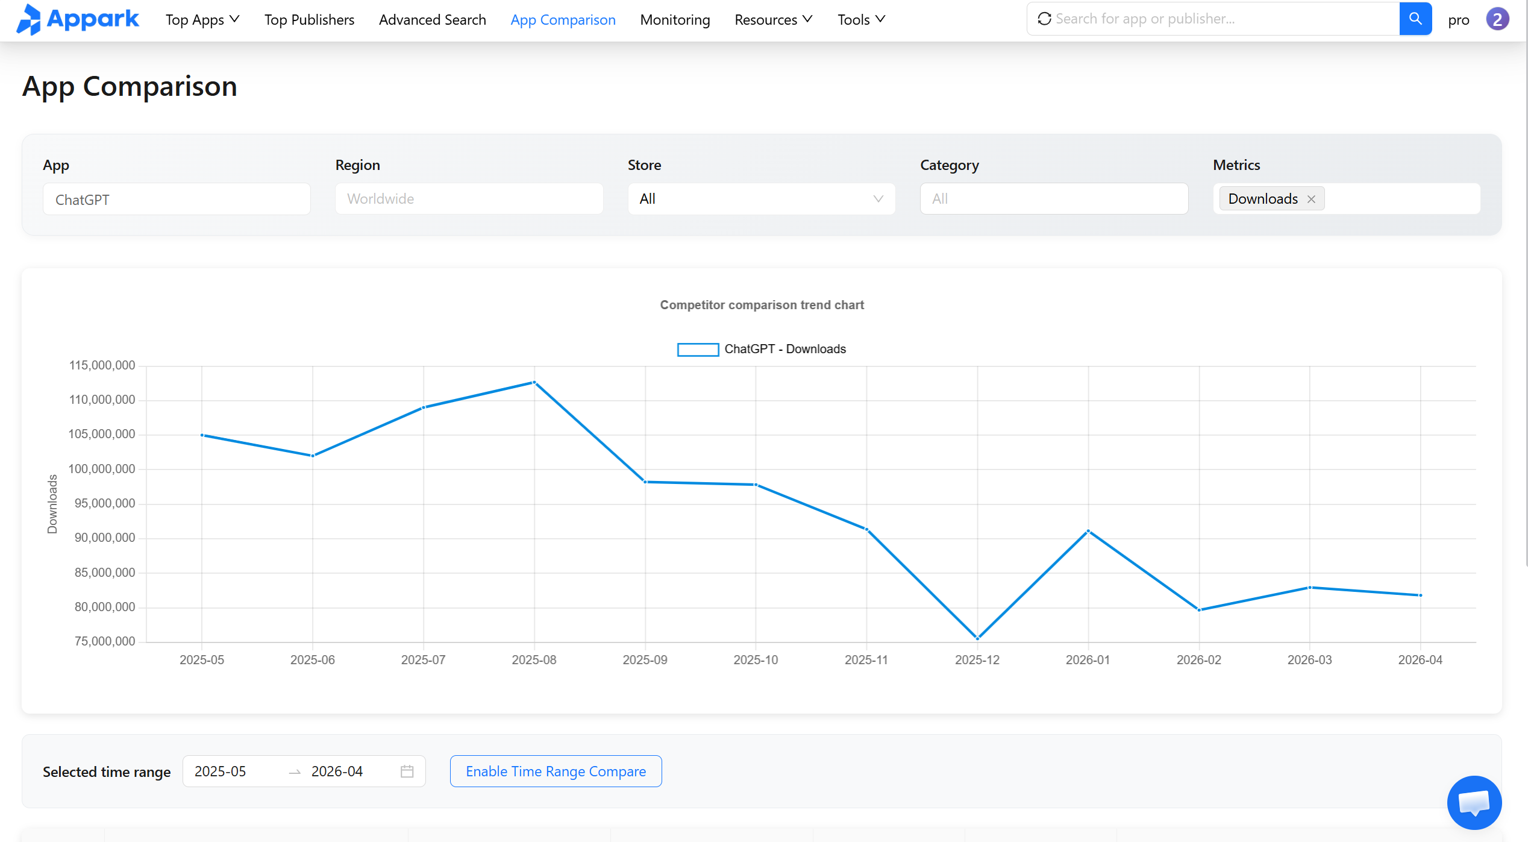Image resolution: width=1528 pixels, height=842 pixels.
Task: Click the 2025-08 peak data point
Action: click(x=534, y=382)
